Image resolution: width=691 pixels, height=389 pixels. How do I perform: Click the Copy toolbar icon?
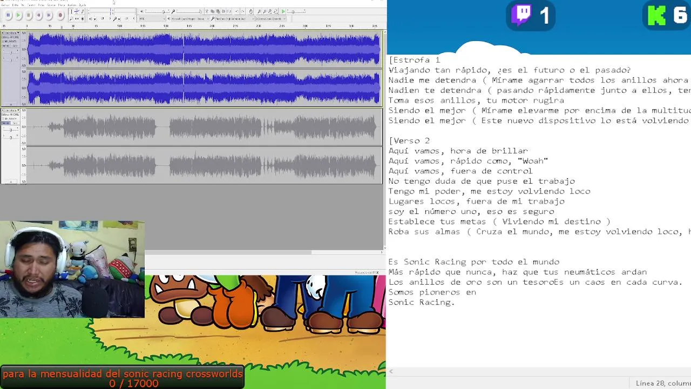pos(213,11)
